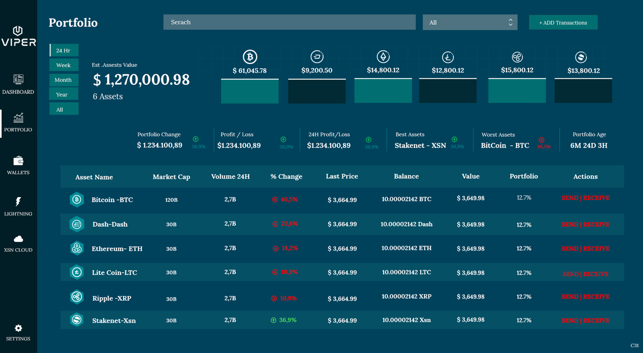The width and height of the screenshot is (643, 353).
Task: Click the teal bar under $15,800.12
Action: click(x=517, y=91)
